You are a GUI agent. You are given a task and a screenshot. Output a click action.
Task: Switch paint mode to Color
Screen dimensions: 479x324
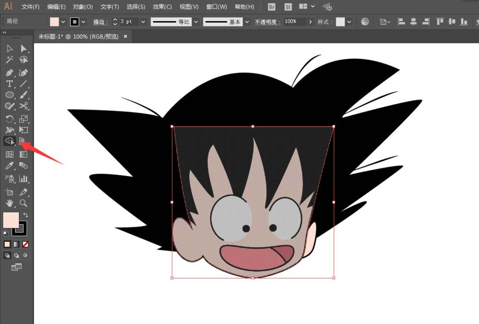[7, 245]
